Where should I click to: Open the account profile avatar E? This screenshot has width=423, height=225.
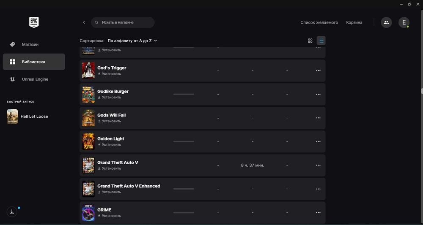[404, 22]
